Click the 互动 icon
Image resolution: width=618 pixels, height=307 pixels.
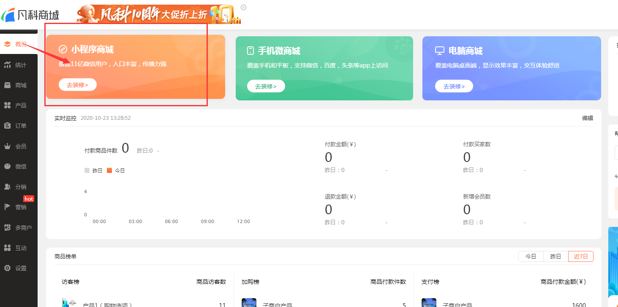[x=7, y=248]
